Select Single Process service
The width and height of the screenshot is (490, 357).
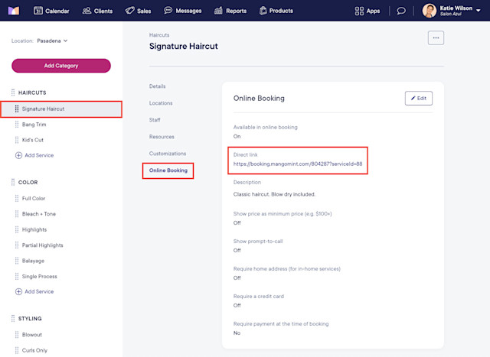[40, 276]
